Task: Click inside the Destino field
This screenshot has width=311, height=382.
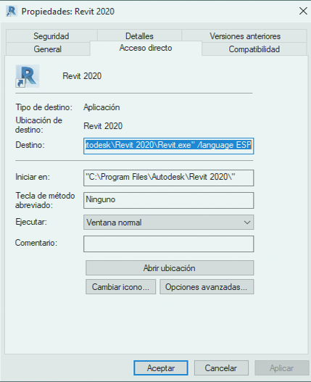Action: point(168,146)
